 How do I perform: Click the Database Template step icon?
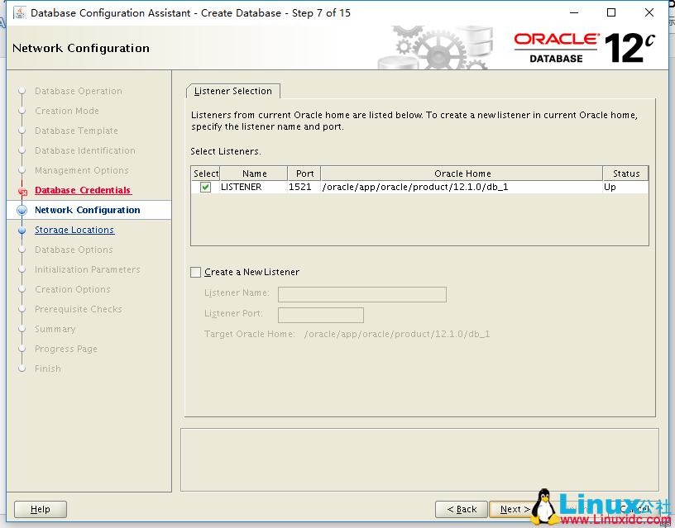click(x=24, y=131)
